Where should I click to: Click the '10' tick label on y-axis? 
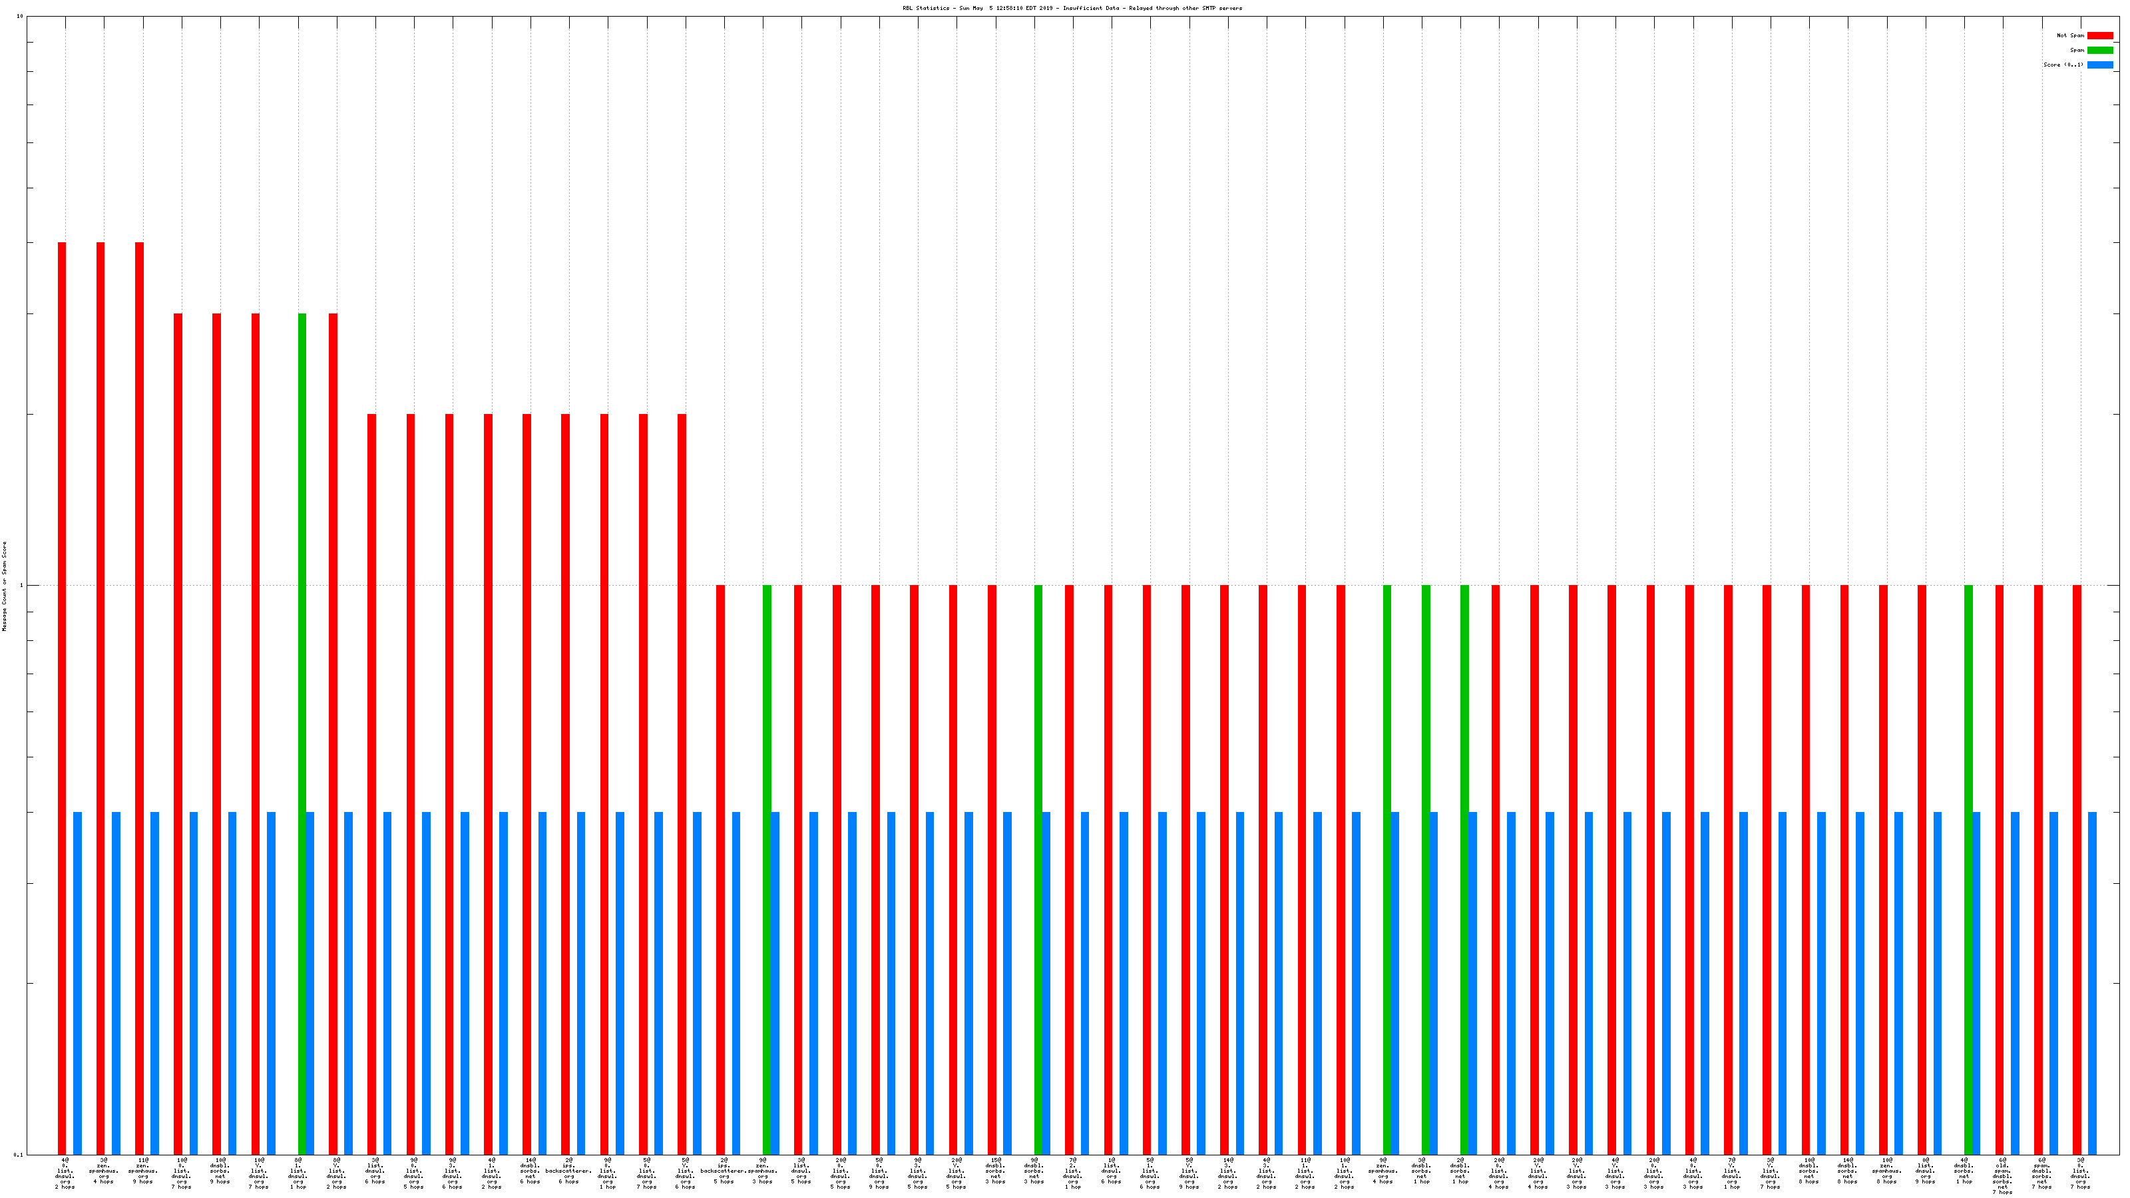click(20, 17)
